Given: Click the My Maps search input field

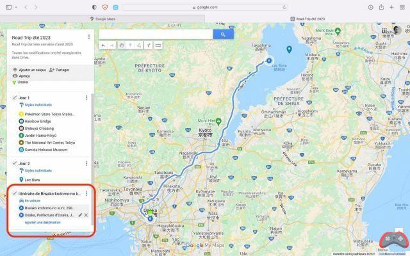Looking at the screenshot, I should (156, 34).
